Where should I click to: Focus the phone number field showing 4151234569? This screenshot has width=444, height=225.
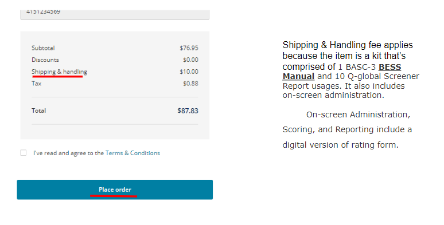pos(115,14)
